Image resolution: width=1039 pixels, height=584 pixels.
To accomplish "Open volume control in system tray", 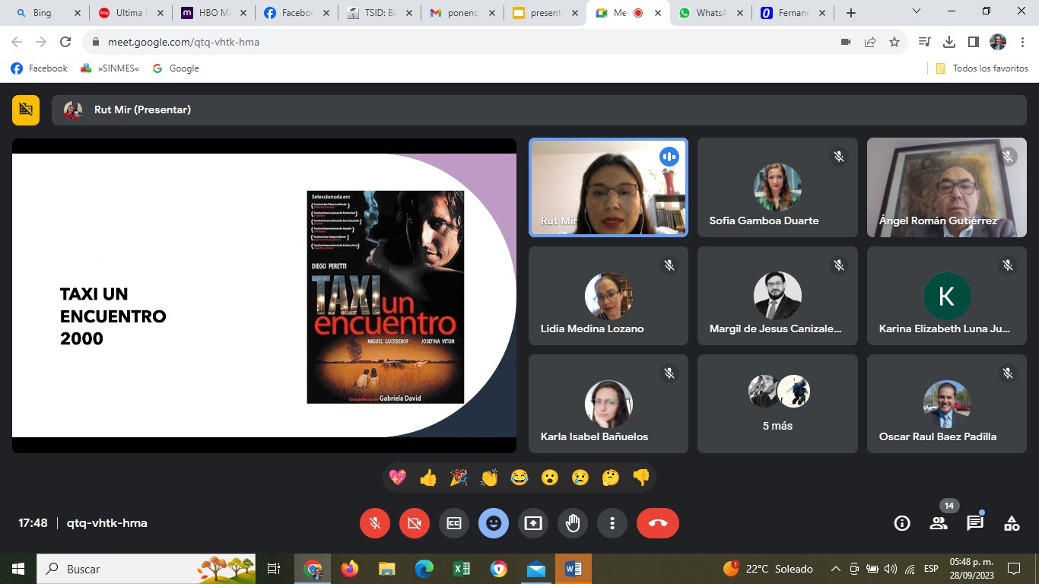I will [x=891, y=569].
